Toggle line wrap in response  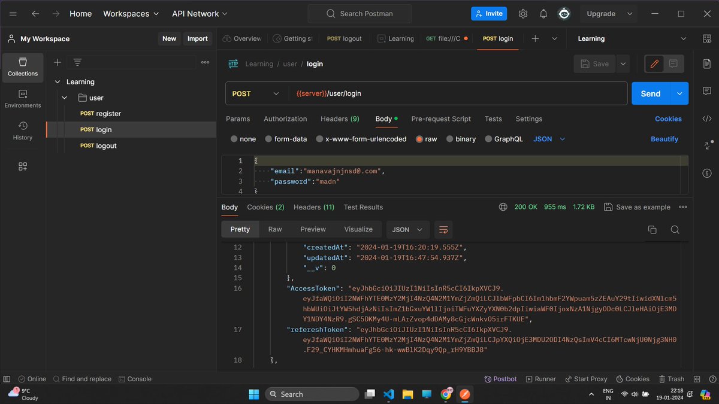tap(443, 229)
